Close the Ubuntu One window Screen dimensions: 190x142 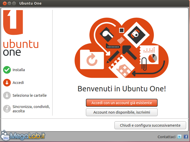point(5,3)
